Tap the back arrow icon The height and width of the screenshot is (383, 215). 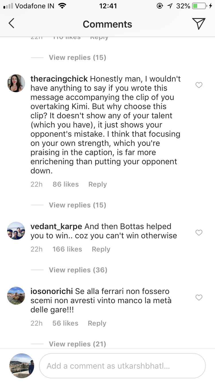[x=11, y=24]
